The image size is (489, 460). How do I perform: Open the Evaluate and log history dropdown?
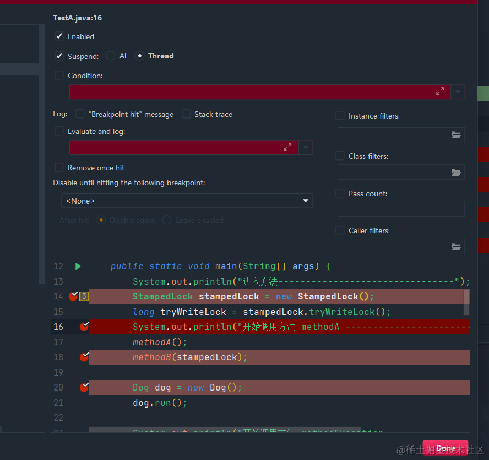306,147
